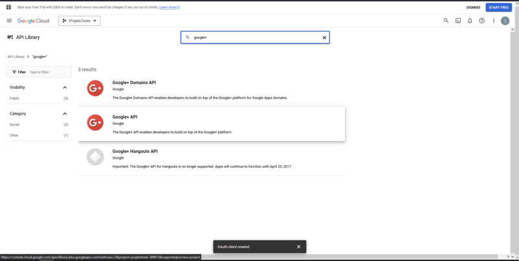519x261 pixels.
Task: Open the main navigation hamburger menu
Action: click(9, 21)
